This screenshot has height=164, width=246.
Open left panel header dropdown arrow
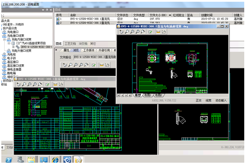pos(43,10)
